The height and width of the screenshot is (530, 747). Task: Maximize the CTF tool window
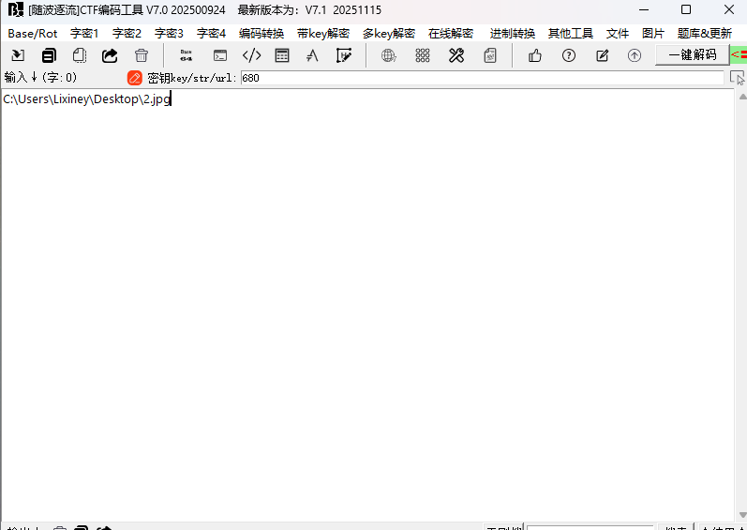686,9
